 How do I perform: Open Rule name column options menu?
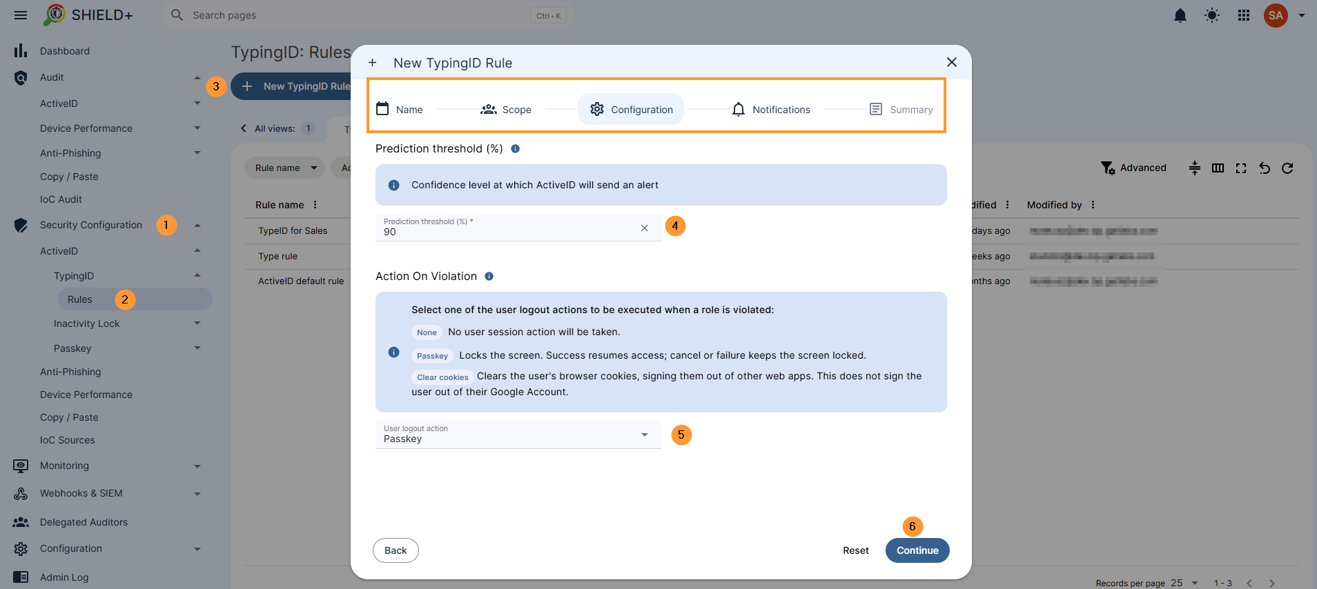point(315,205)
